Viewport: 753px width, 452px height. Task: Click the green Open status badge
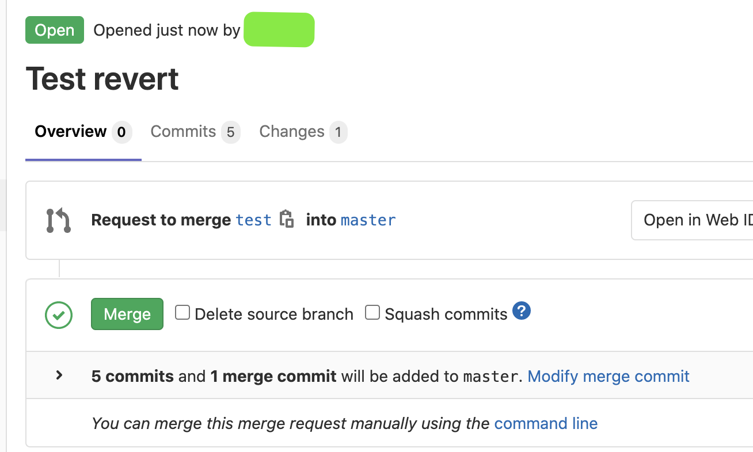(55, 30)
